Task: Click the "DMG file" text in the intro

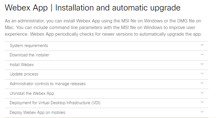Action: pyautogui.click(x=183, y=21)
